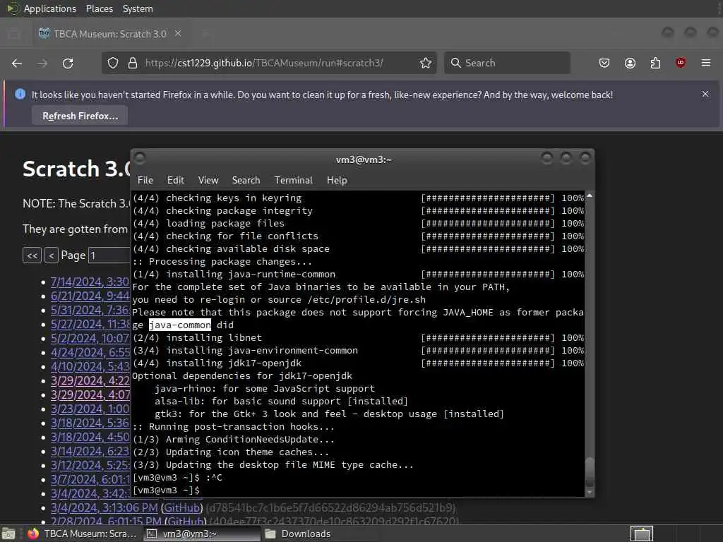This screenshot has height=542, width=723.
Task: Click the desktop logo icon beside Applications
Action: click(x=13, y=8)
